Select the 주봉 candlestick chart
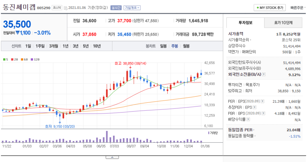Screen dimensions: 308x162 [175, 46]
